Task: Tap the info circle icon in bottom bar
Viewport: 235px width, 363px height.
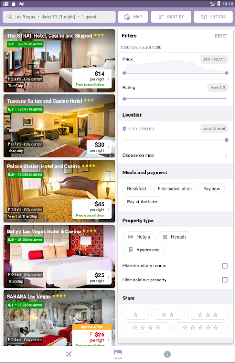Action: click(167, 354)
